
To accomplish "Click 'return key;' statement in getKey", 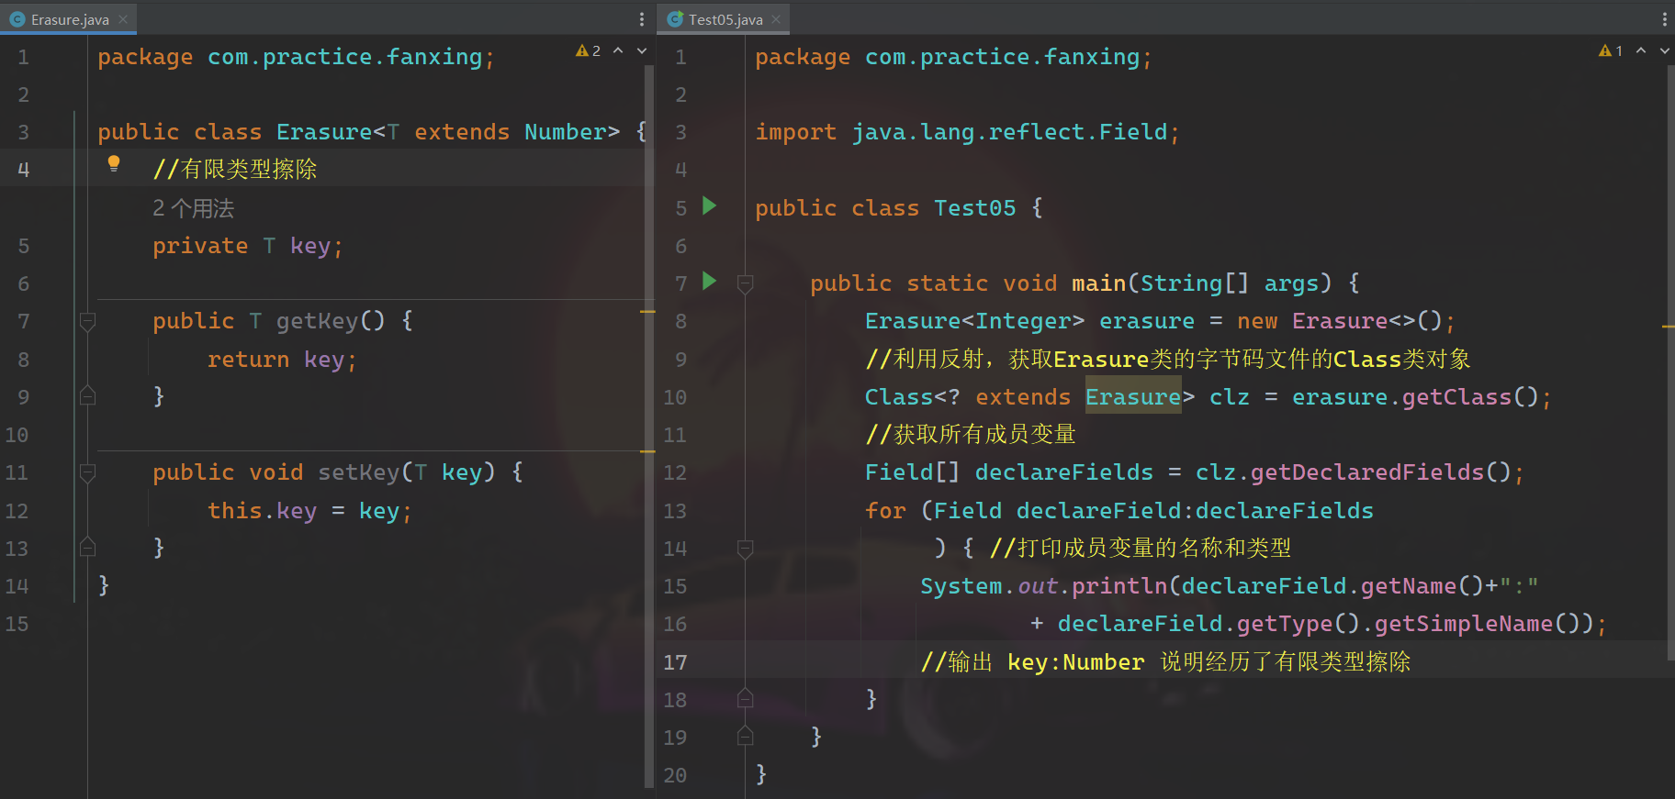I will [282, 360].
